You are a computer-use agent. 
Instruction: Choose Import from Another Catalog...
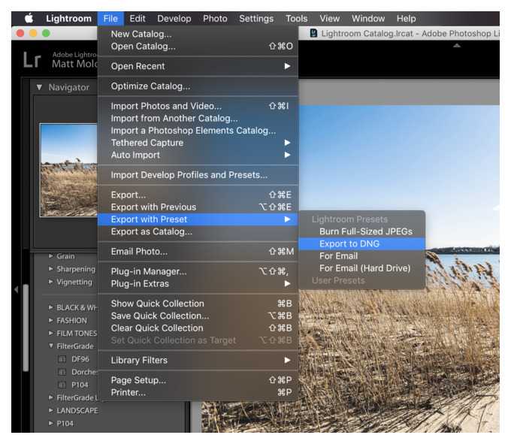tap(198, 118)
